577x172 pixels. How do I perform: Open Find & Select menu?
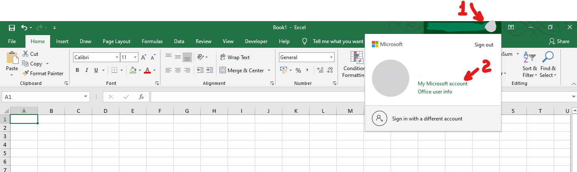point(548,64)
